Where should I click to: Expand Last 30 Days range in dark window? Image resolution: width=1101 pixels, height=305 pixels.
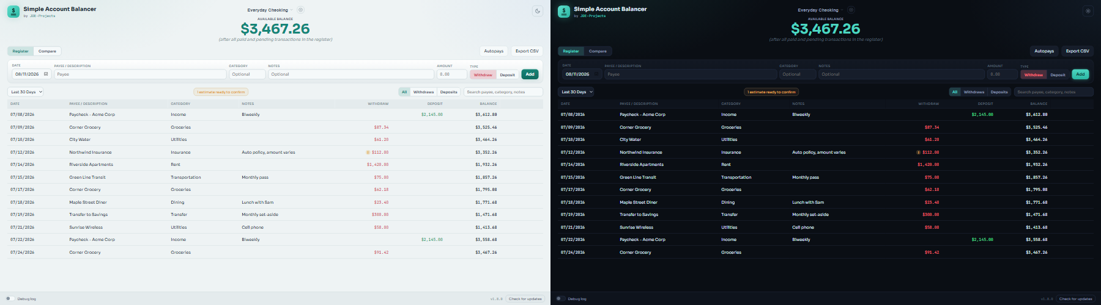[x=576, y=92]
